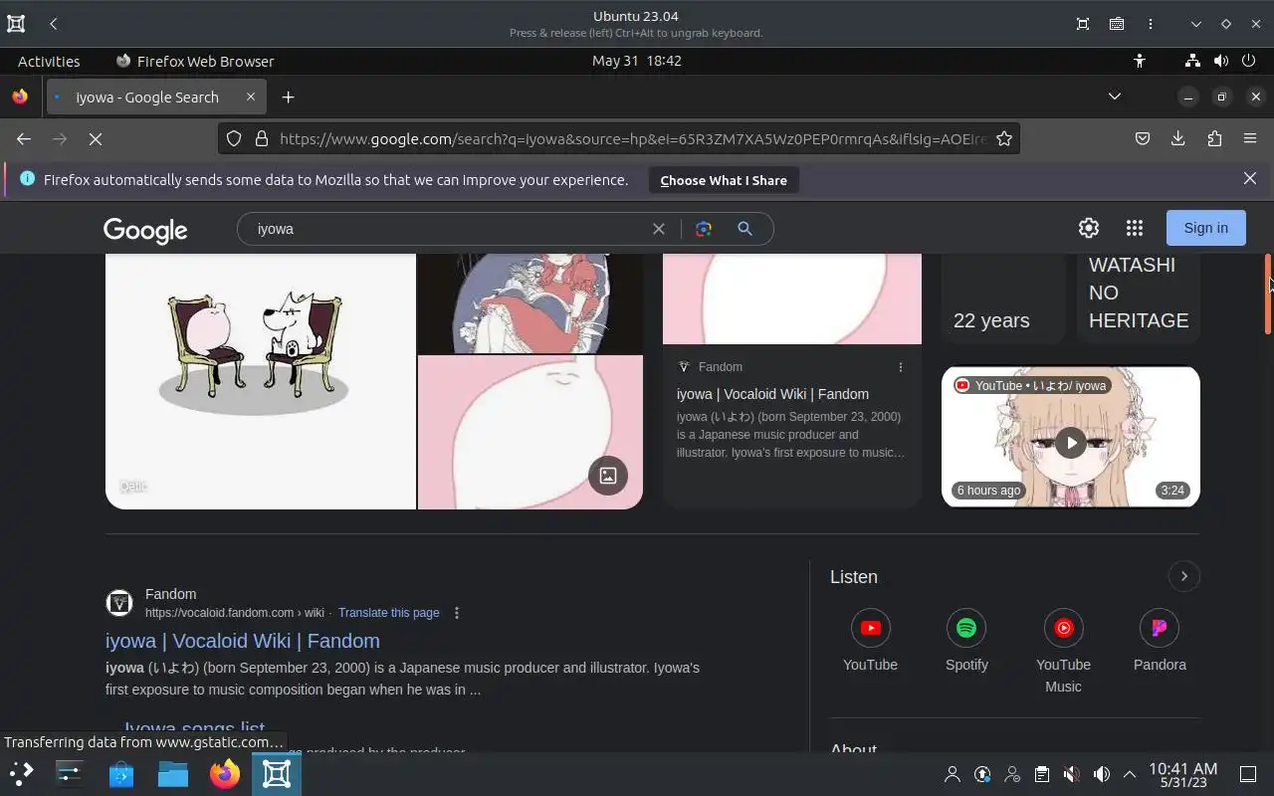Viewport: 1274px width, 796px height.
Task: Open the clipboard tray icon
Action: 1041,774
